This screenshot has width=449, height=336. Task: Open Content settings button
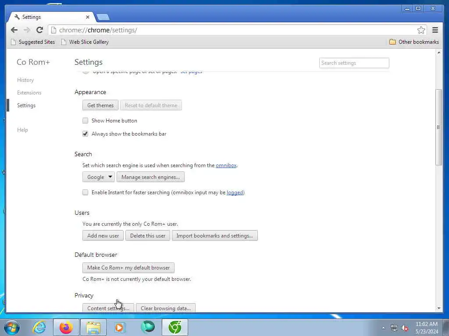pyautogui.click(x=108, y=308)
